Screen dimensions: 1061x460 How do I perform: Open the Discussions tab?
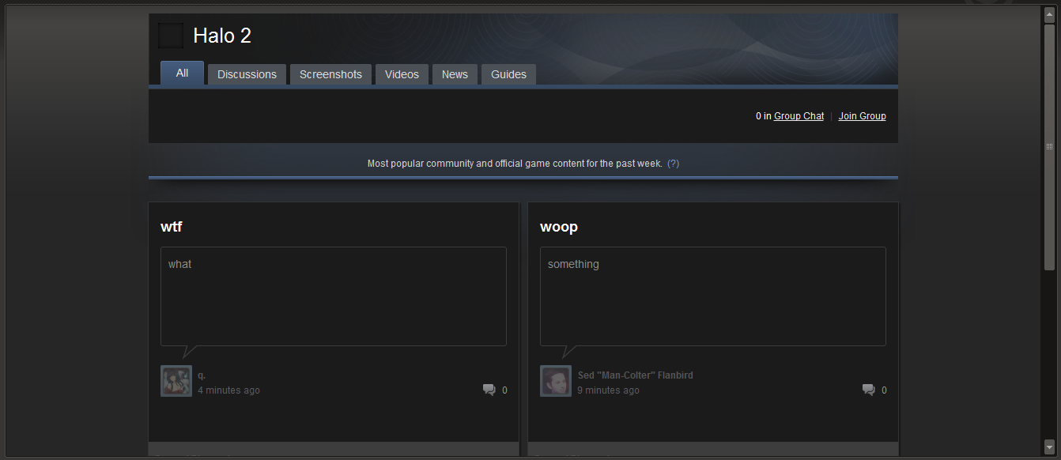pos(247,74)
